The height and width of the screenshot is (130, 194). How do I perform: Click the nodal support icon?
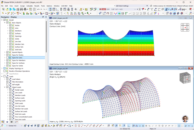point(24,13)
